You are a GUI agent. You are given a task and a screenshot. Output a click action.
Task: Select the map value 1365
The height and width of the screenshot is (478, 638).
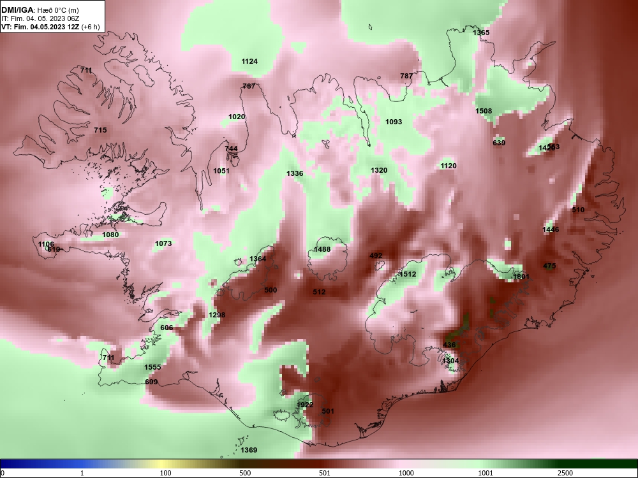coord(481,33)
